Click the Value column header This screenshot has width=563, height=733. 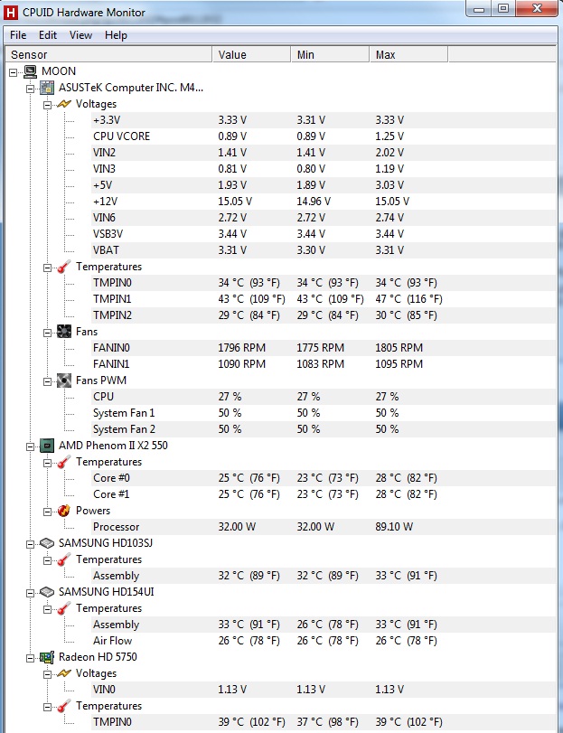[x=251, y=55]
